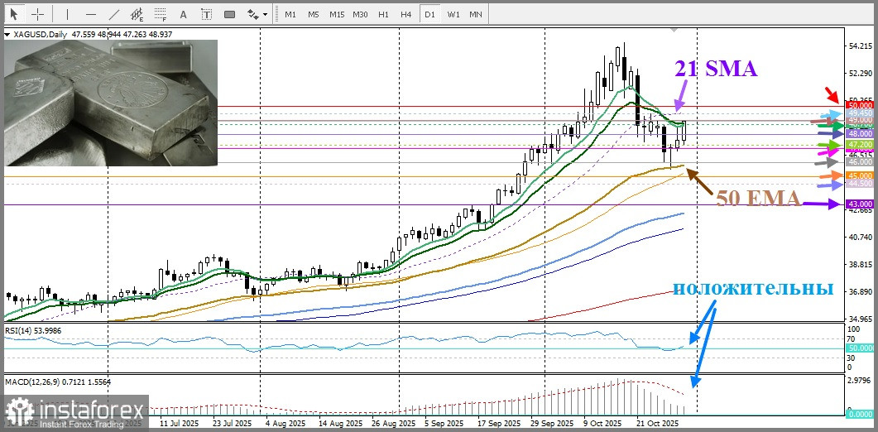Switch to H1 timeframe
This screenshot has width=878, height=432.
pyautogui.click(x=383, y=14)
